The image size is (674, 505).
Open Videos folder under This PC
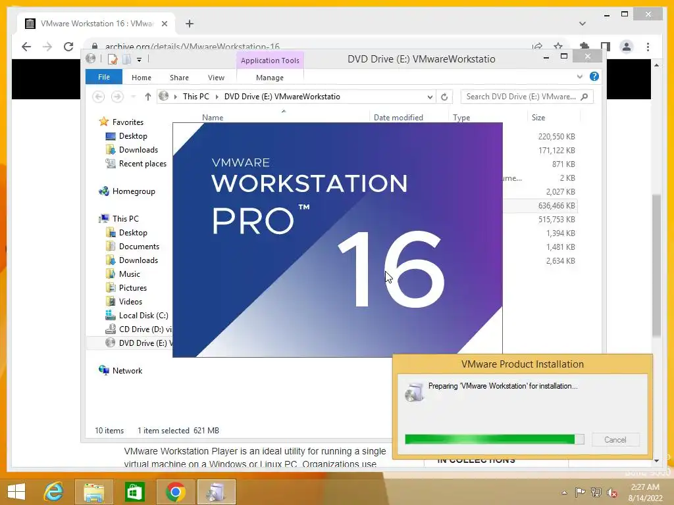pos(130,301)
